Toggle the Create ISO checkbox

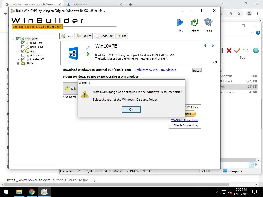point(23,59)
